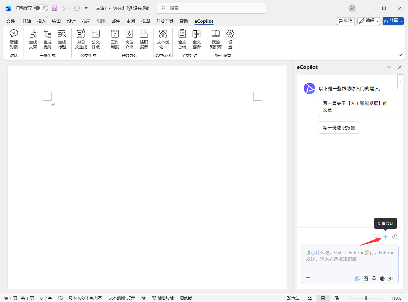Image resolution: width=408 pixels, height=302 pixels.
Task: Open chat history clock icon
Action: point(395,237)
